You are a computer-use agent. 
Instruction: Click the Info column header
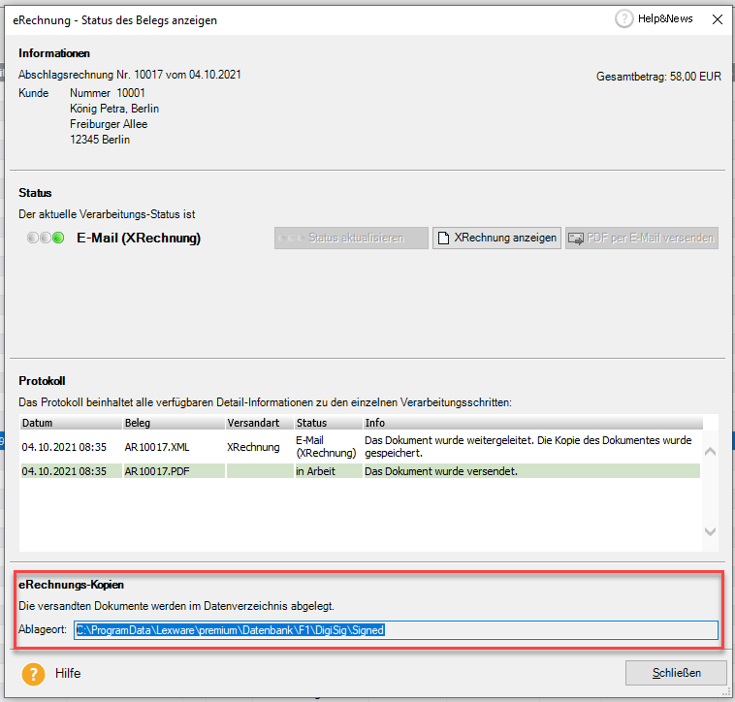[x=531, y=423]
